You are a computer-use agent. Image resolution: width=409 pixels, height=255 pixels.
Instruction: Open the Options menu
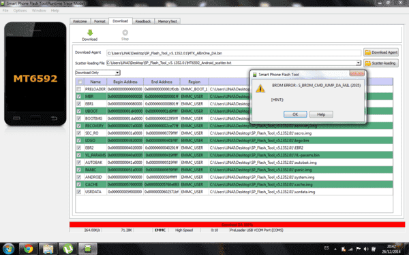pos(20,10)
